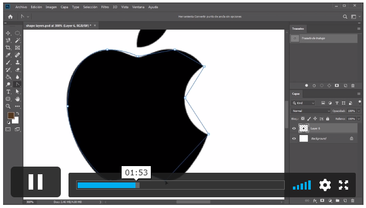Select the Zoom tool in toolbar
This screenshot has height=208, width=366.
pos(8,106)
